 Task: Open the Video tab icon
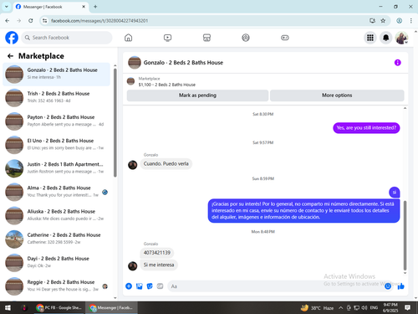167,38
